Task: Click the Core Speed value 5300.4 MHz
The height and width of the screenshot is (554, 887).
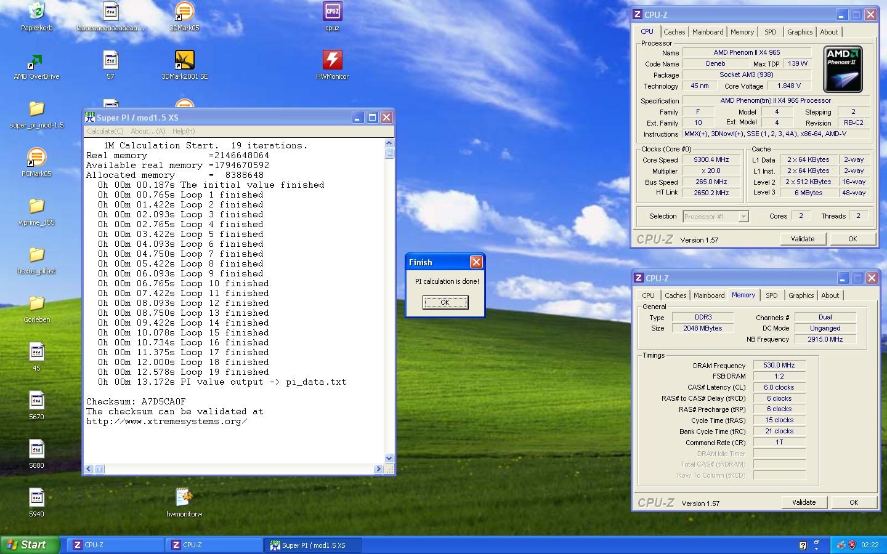Action: click(x=711, y=159)
